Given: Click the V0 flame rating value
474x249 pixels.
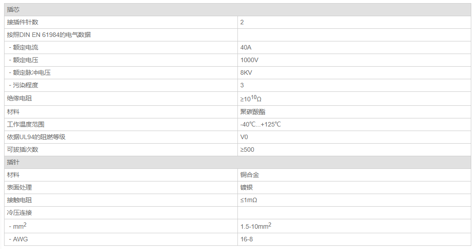Looking at the screenshot, I should point(244,137).
